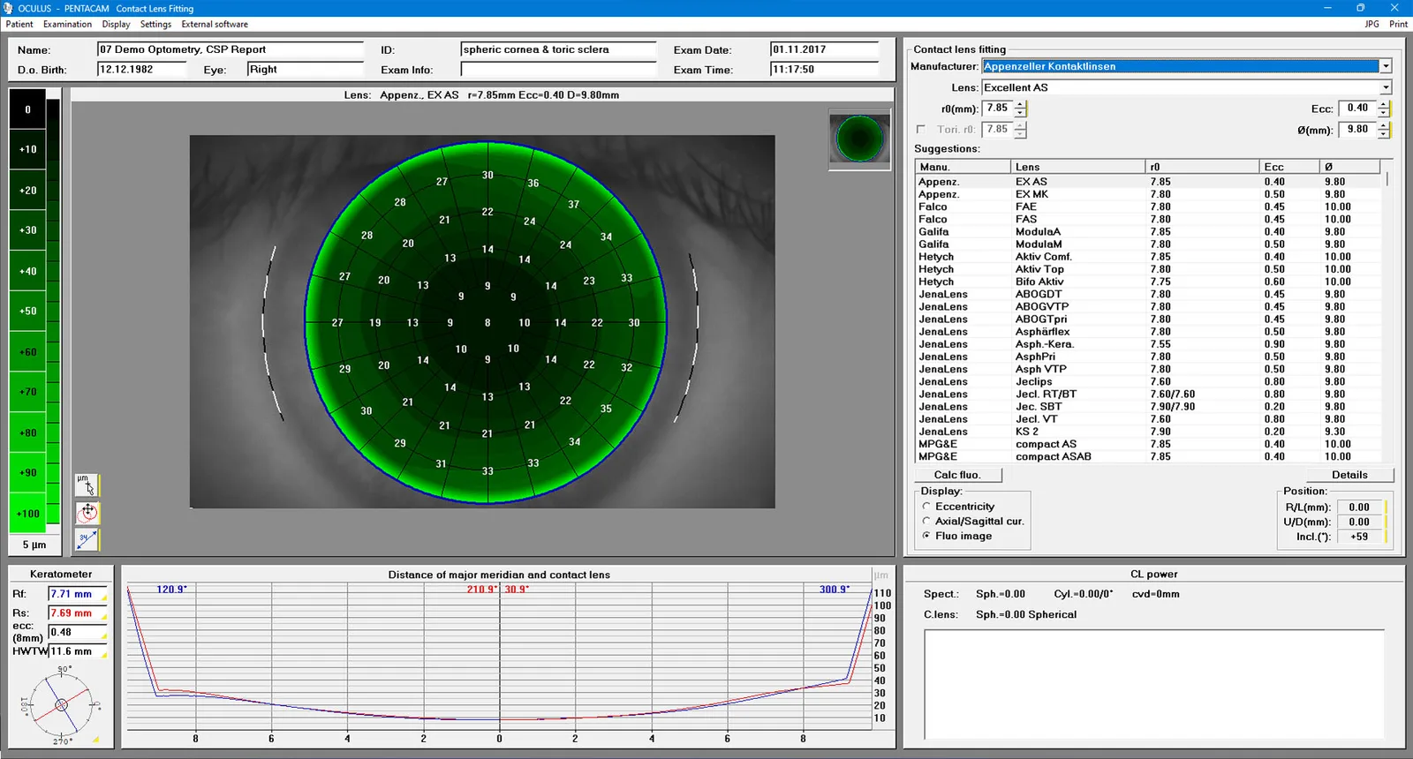Click the Ecc column header in Suggestions
The width and height of the screenshot is (1413, 759).
(x=1289, y=167)
